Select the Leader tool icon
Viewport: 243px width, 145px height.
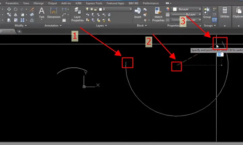(x=64, y=15)
